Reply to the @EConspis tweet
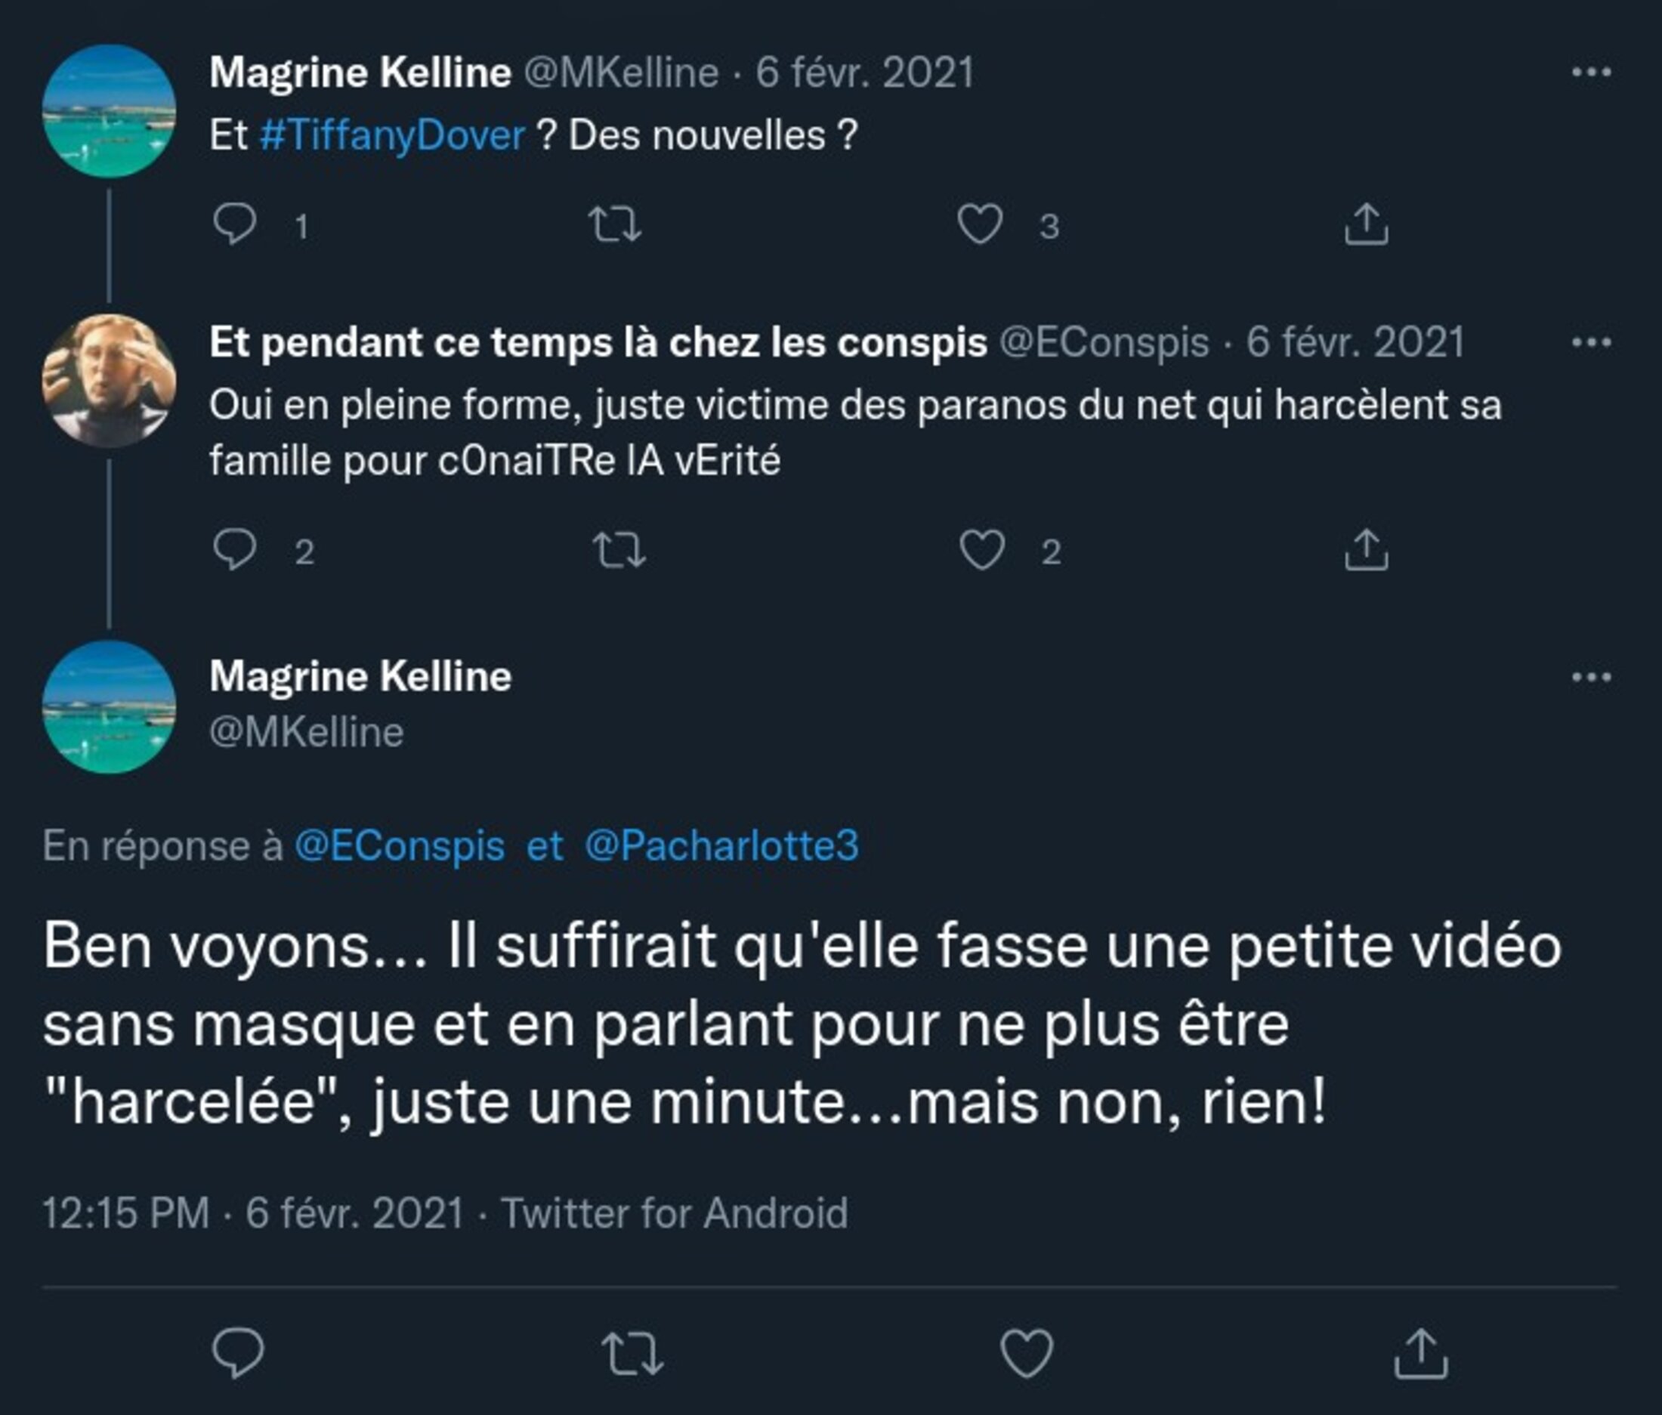The width and height of the screenshot is (1662, 1415). pyautogui.click(x=234, y=550)
